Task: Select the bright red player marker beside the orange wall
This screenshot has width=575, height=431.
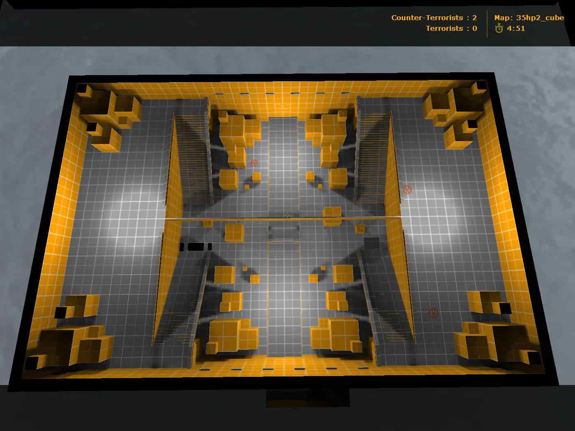Action: point(407,190)
